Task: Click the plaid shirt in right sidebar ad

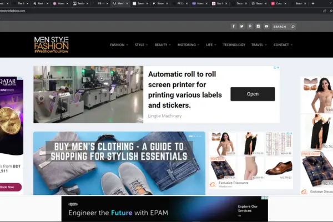Action: [x=317, y=169]
